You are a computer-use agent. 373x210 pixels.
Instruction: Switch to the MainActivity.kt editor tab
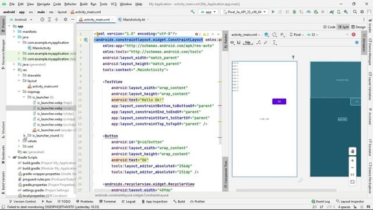coord(133,19)
